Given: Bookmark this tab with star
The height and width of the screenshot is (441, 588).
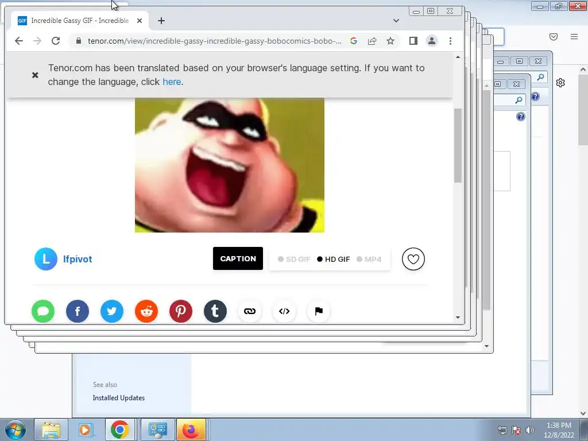Looking at the screenshot, I should [390, 41].
